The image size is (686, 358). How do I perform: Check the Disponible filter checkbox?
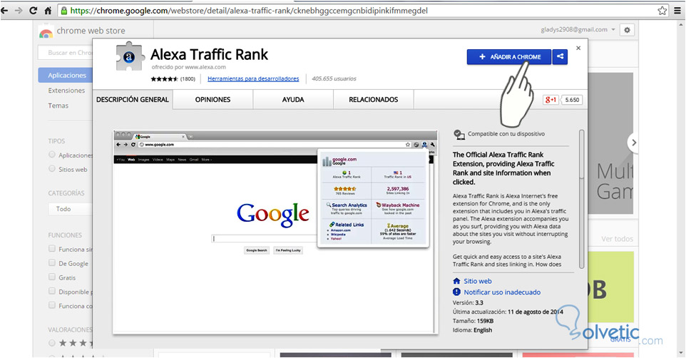point(52,291)
